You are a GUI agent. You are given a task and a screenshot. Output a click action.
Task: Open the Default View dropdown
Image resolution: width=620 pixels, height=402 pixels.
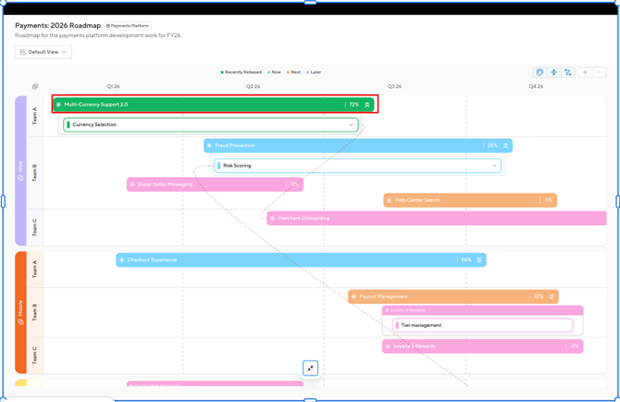coord(43,52)
